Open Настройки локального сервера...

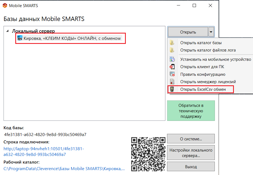[191, 153]
